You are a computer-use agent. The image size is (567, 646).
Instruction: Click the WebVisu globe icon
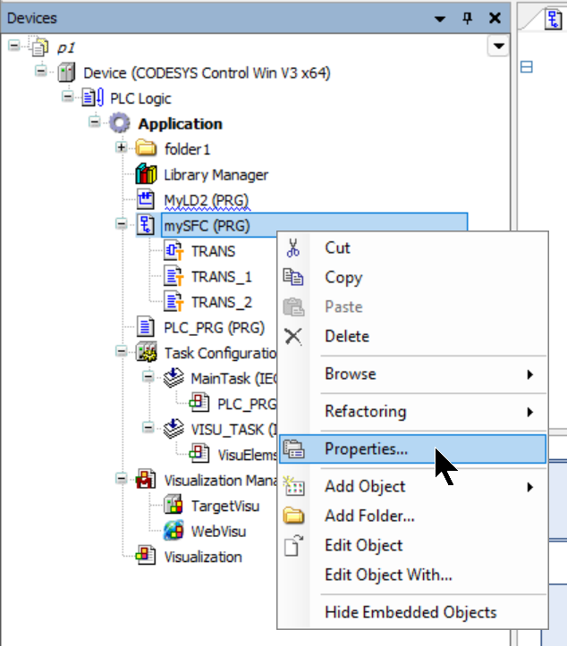pyautogui.click(x=173, y=530)
